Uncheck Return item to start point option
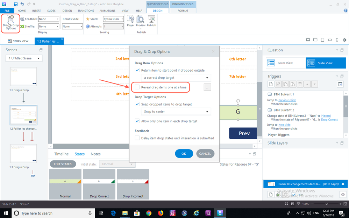This screenshot has width=349, height=218. coord(137,70)
